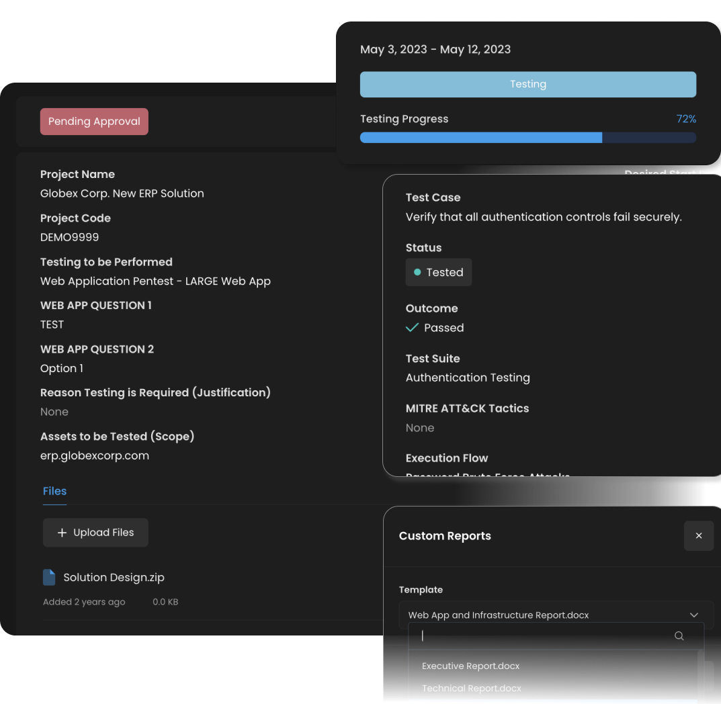Click the green dot in Tested status

pyautogui.click(x=417, y=272)
